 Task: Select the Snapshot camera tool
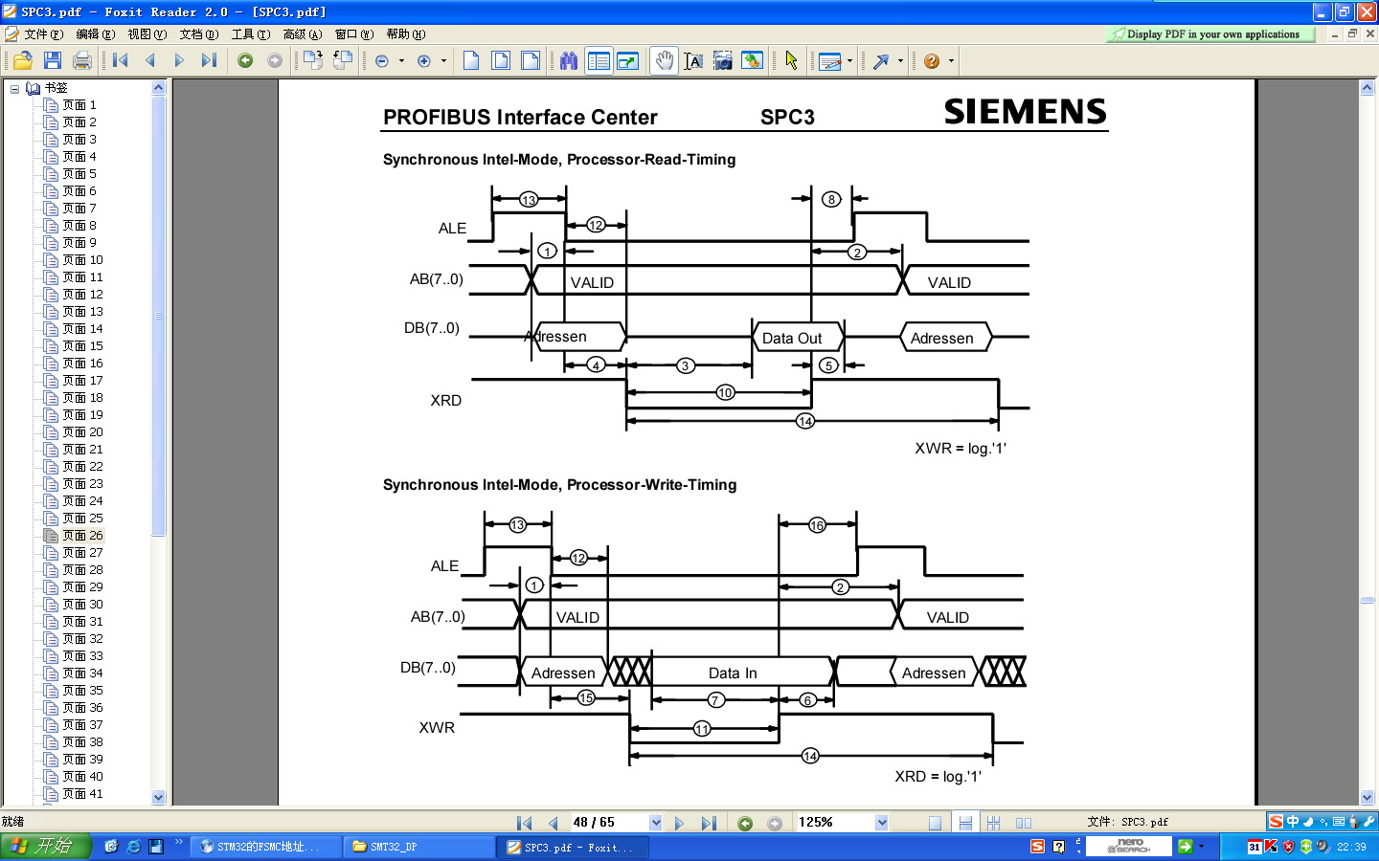coord(723,60)
